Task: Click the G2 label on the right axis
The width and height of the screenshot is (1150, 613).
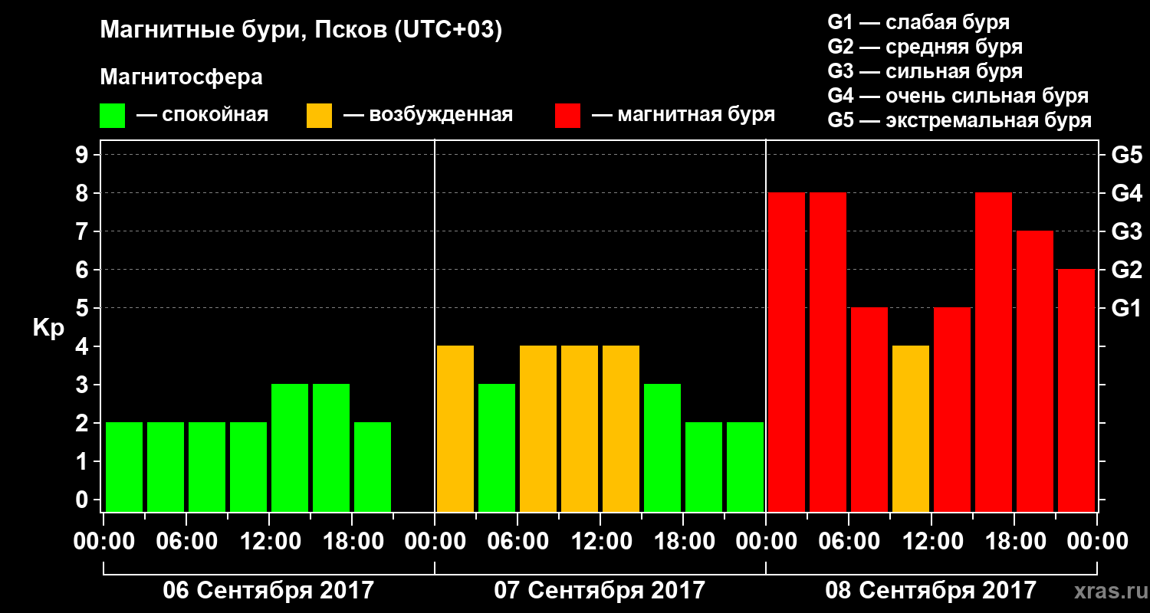Action: [x=1126, y=270]
